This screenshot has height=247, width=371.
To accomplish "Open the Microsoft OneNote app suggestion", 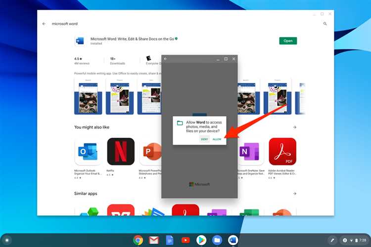I will pos(251,151).
